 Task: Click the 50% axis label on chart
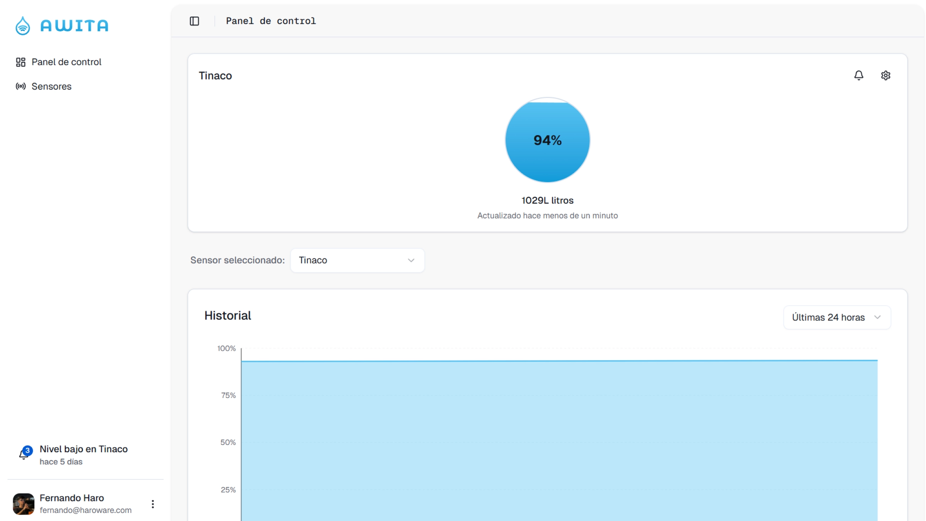tap(228, 443)
